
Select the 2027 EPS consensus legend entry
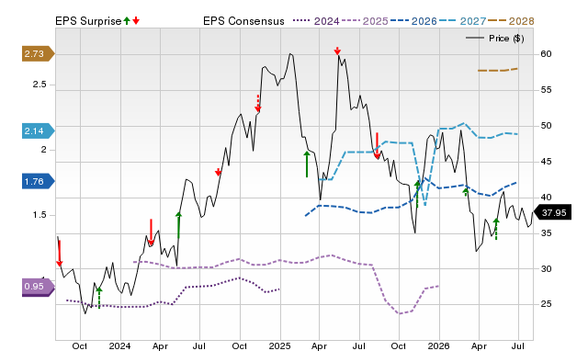tap(462, 21)
